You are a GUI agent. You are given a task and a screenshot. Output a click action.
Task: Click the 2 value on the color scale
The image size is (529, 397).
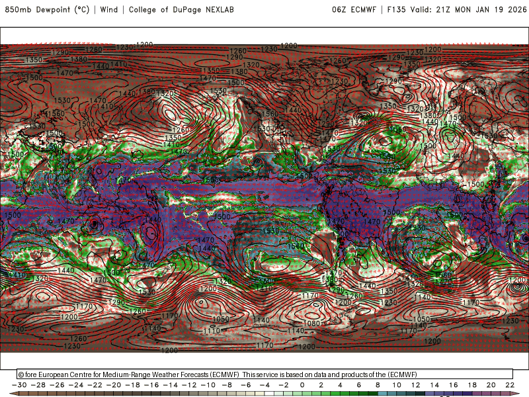321,385
